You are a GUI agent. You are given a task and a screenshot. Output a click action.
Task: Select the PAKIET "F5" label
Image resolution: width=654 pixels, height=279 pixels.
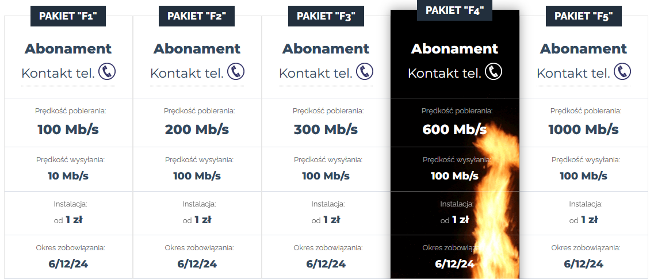583,16
